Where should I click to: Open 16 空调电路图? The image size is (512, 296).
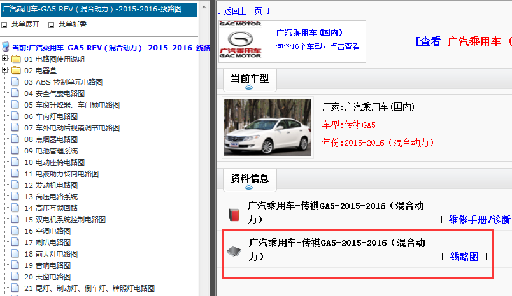47,230
